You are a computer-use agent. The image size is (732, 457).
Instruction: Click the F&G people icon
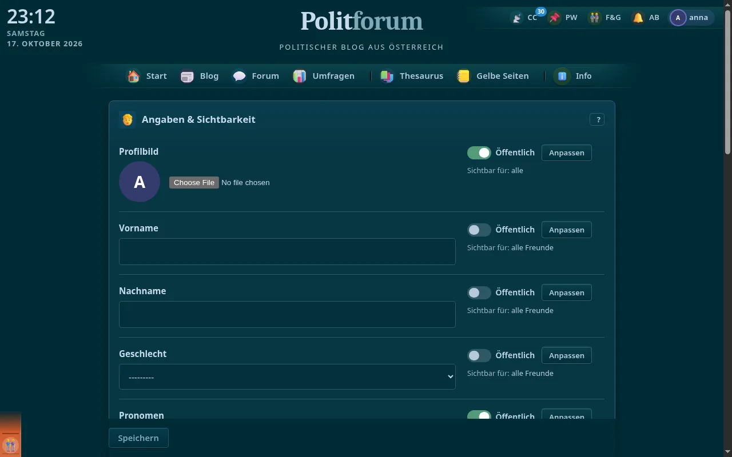pos(595,18)
